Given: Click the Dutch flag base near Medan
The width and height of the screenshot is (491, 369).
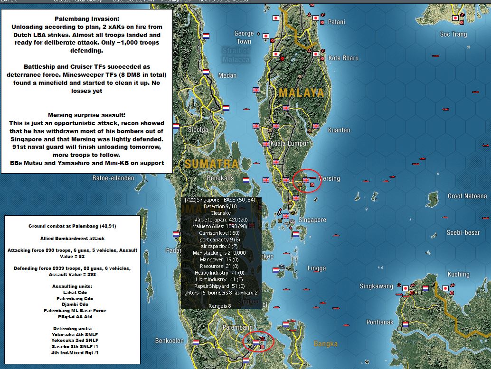Looking at the screenshot, I should (x=206, y=72).
